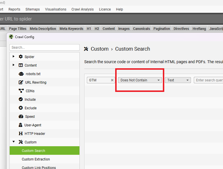Collapse the Custom tree section

pos(14,142)
